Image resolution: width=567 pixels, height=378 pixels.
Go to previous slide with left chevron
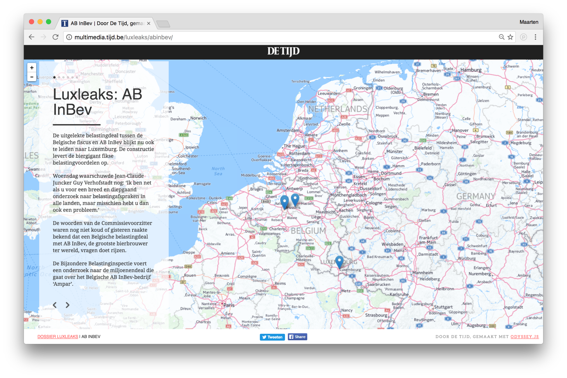pyautogui.click(x=55, y=305)
